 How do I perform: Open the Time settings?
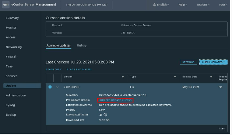click(9, 66)
